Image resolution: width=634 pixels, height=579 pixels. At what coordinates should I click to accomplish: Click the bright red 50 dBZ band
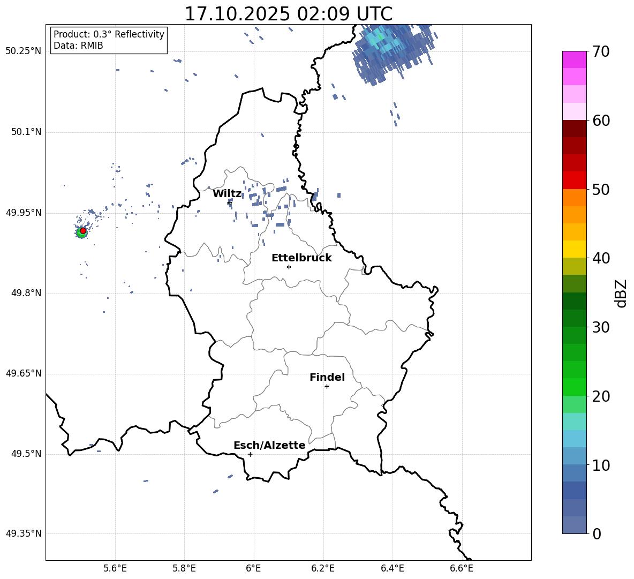[574, 181]
